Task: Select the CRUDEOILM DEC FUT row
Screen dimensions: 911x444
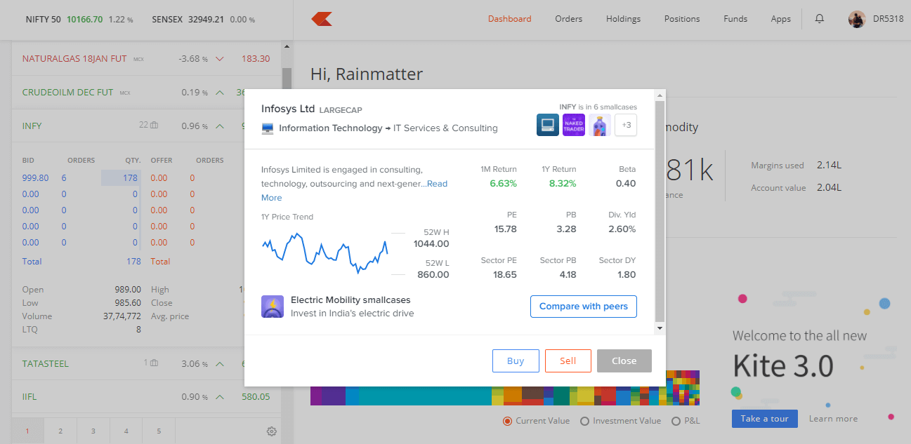Action: (x=146, y=93)
